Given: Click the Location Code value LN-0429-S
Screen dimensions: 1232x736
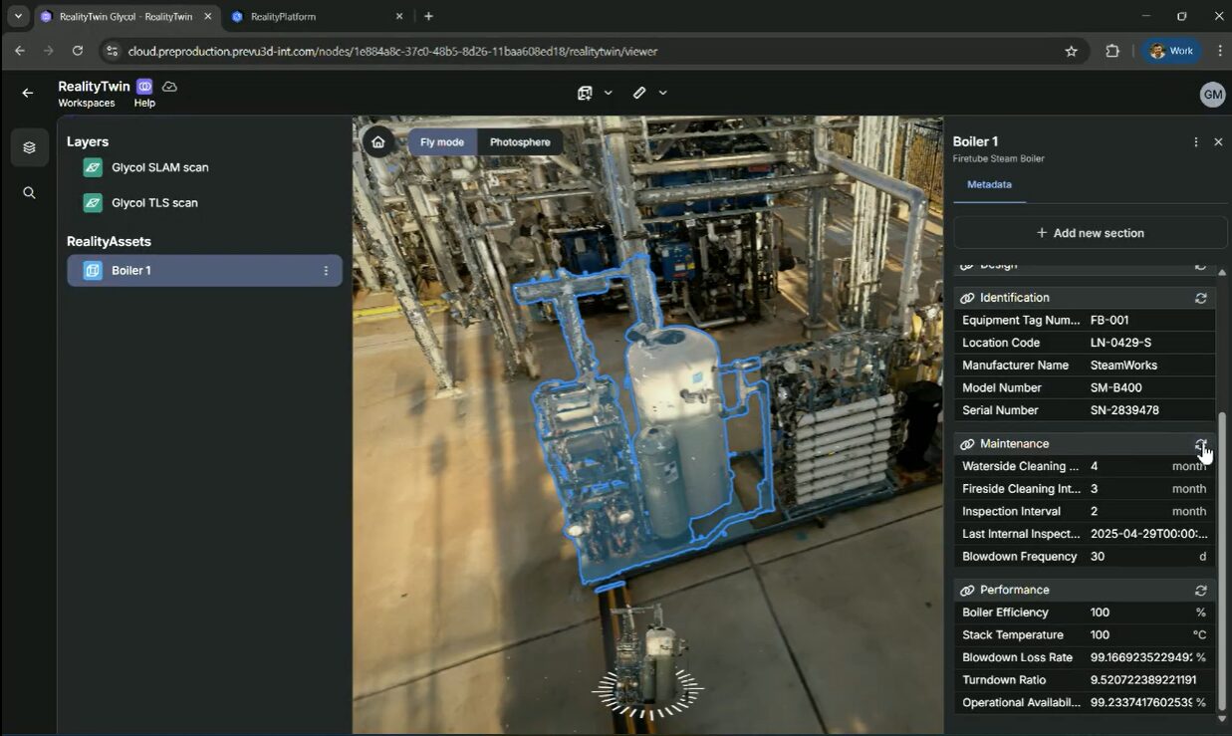Looking at the screenshot, I should pyautogui.click(x=1120, y=343).
